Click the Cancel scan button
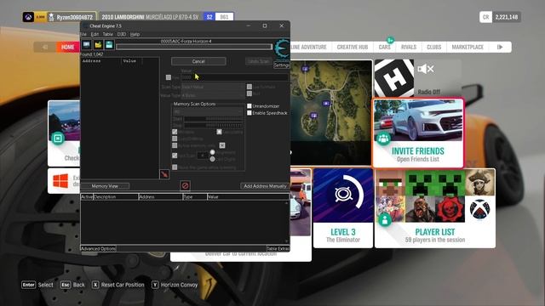Image resolution: width=545 pixels, height=306 pixels. (x=198, y=61)
